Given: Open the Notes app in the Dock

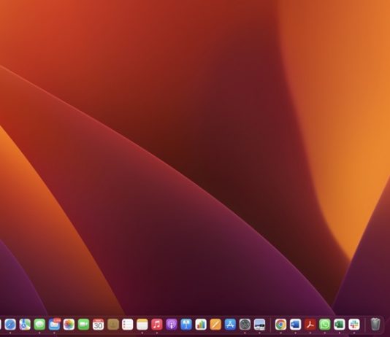Looking at the screenshot, I should pos(142,325).
